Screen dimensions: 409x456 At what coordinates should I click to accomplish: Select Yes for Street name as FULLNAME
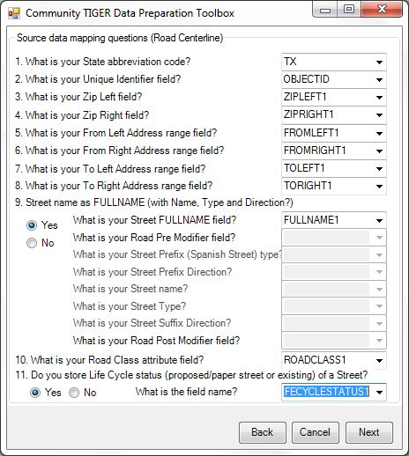coord(32,225)
